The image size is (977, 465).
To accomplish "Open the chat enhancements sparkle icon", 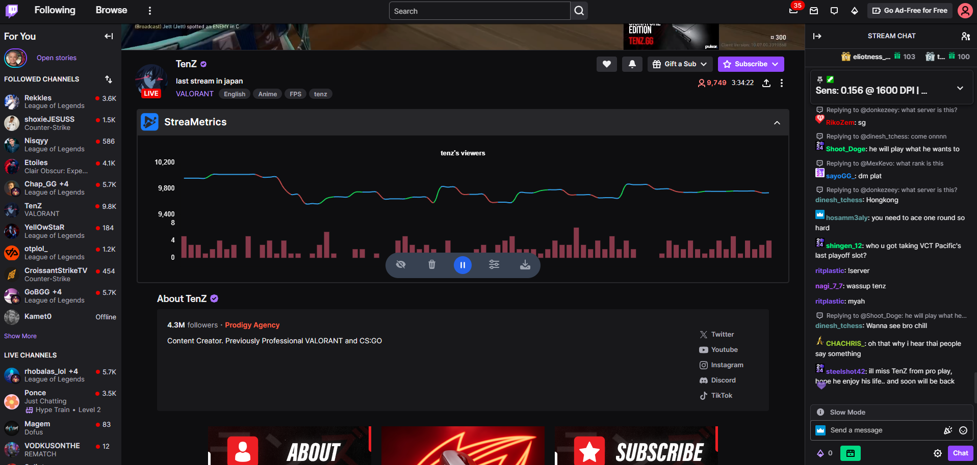I will 948,430.
